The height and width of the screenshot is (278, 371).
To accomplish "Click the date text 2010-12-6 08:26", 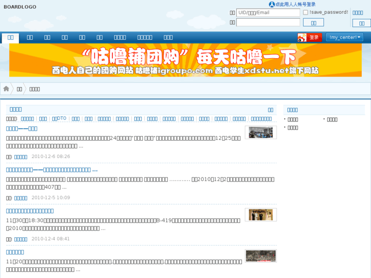I will coord(51,157).
